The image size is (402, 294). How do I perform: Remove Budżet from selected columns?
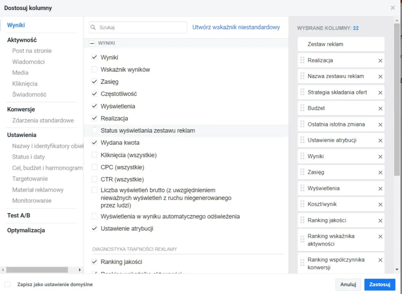[x=380, y=108]
